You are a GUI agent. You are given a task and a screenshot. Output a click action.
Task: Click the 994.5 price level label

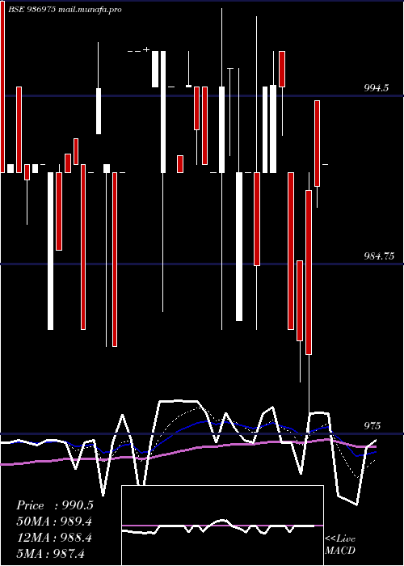tap(377, 87)
